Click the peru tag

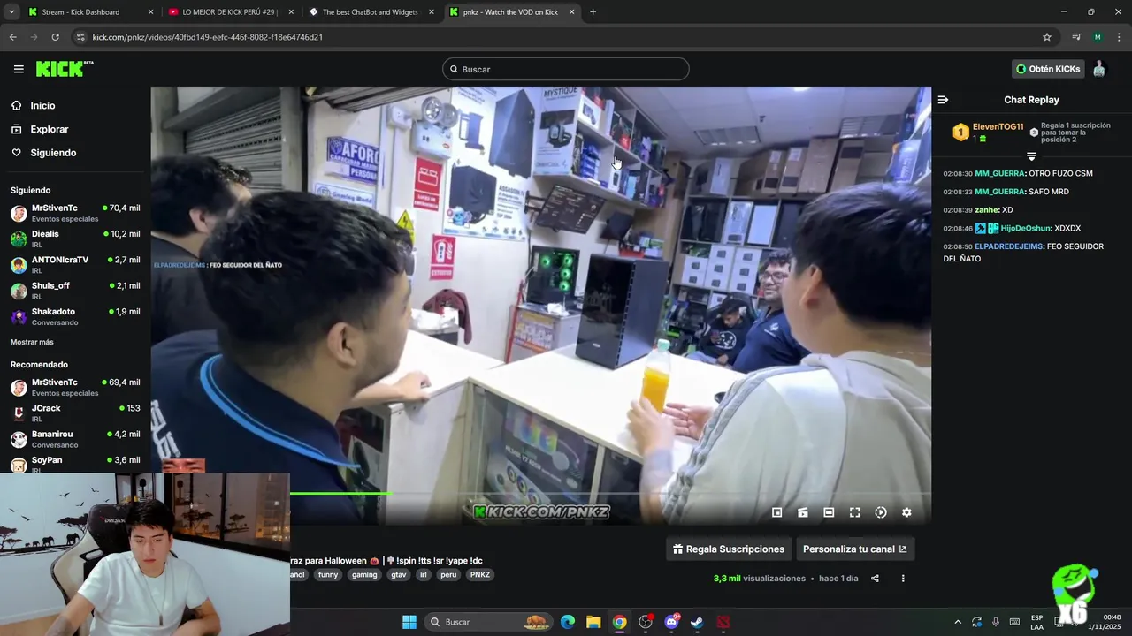click(x=448, y=574)
